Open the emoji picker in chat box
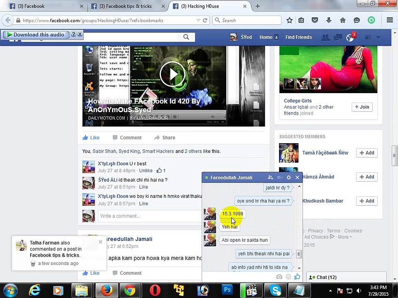This screenshot has height=298, width=398. point(289,277)
